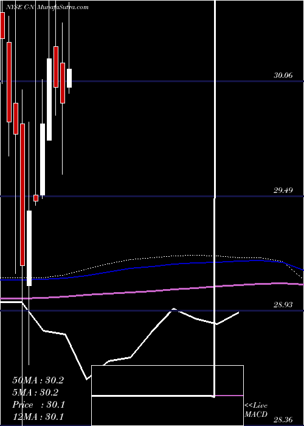The height and width of the screenshot is (426, 304).
Task: Click the 30.06 price level label
Action: pyautogui.click(x=283, y=75)
